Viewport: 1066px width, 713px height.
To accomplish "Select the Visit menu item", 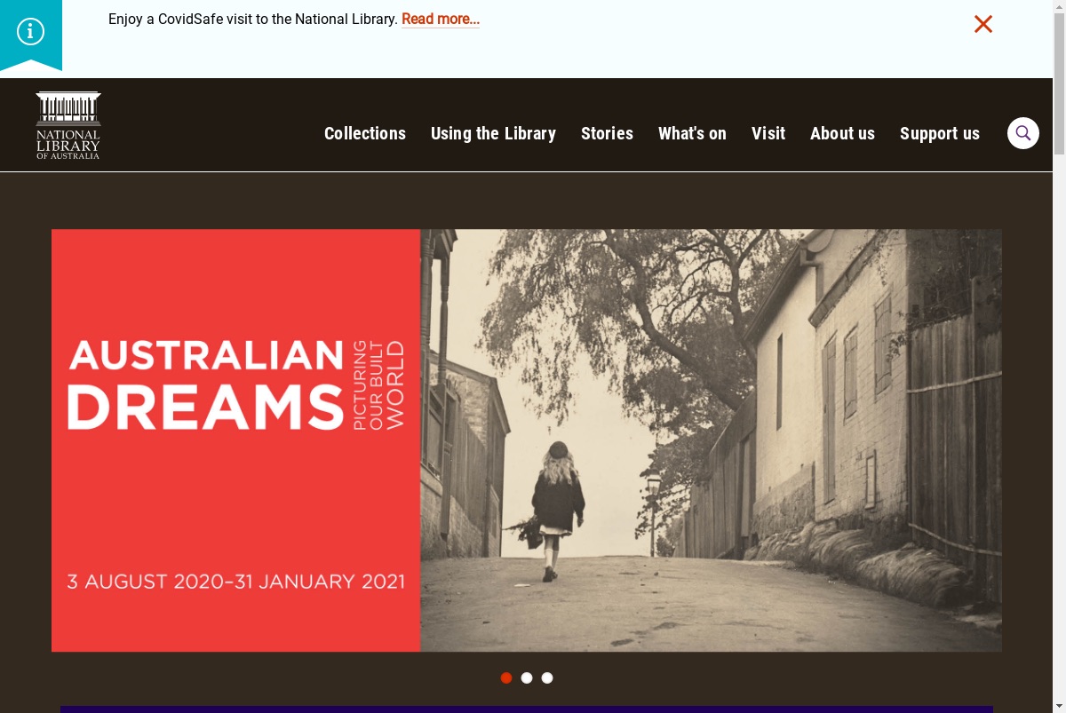I will click(768, 133).
